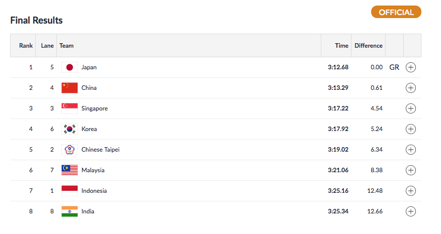Image resolution: width=441 pixels, height=234 pixels.
Task: Expand Chinese Taipei's row plus button
Action: click(x=411, y=150)
